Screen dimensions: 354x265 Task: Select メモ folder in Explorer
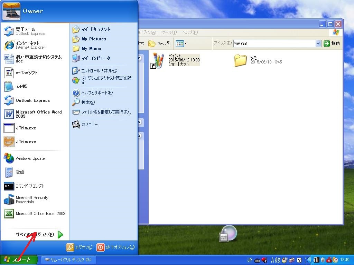click(x=258, y=60)
